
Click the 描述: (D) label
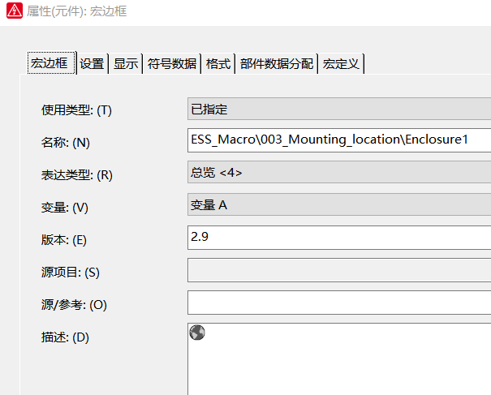[x=65, y=337]
